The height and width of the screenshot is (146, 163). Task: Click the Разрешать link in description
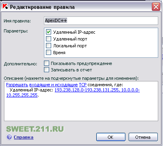point(17,85)
